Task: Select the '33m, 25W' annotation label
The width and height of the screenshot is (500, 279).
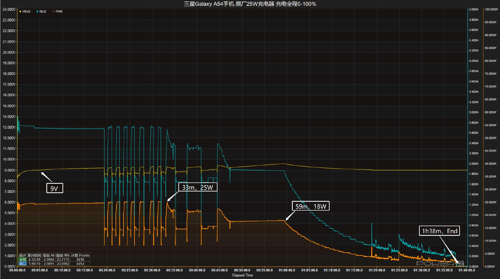Action: [x=197, y=187]
